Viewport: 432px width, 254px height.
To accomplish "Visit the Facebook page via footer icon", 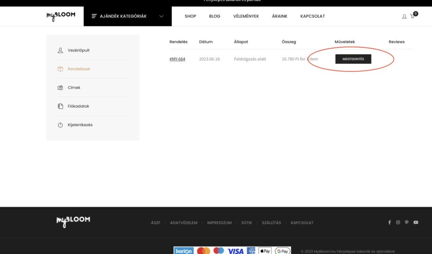I will (389, 222).
